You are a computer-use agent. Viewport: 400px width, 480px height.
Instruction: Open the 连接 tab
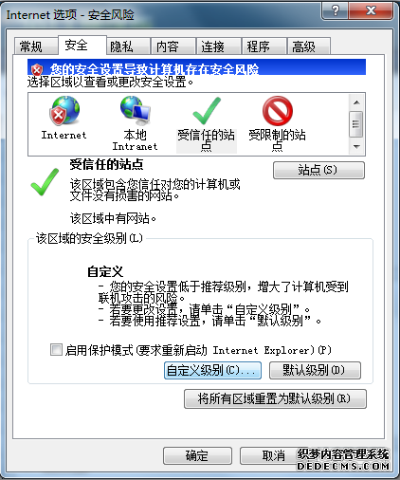pyautogui.click(x=212, y=46)
